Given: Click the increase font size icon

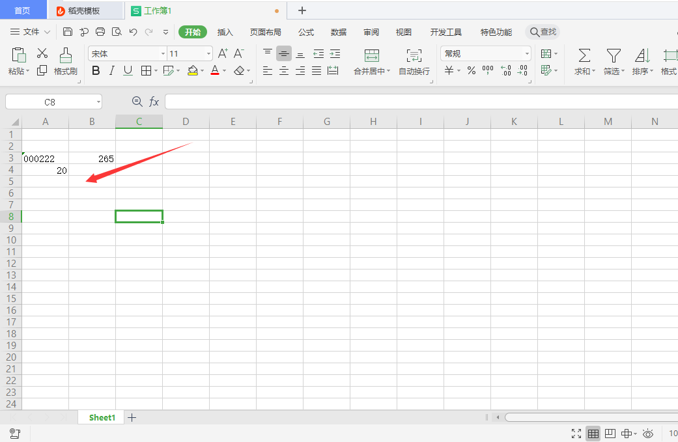Looking at the screenshot, I should tap(223, 53).
